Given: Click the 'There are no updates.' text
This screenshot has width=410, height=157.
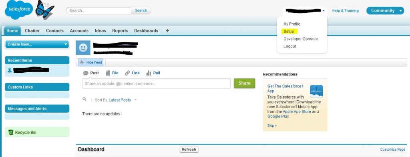Looking at the screenshot, I should click(x=102, y=114).
